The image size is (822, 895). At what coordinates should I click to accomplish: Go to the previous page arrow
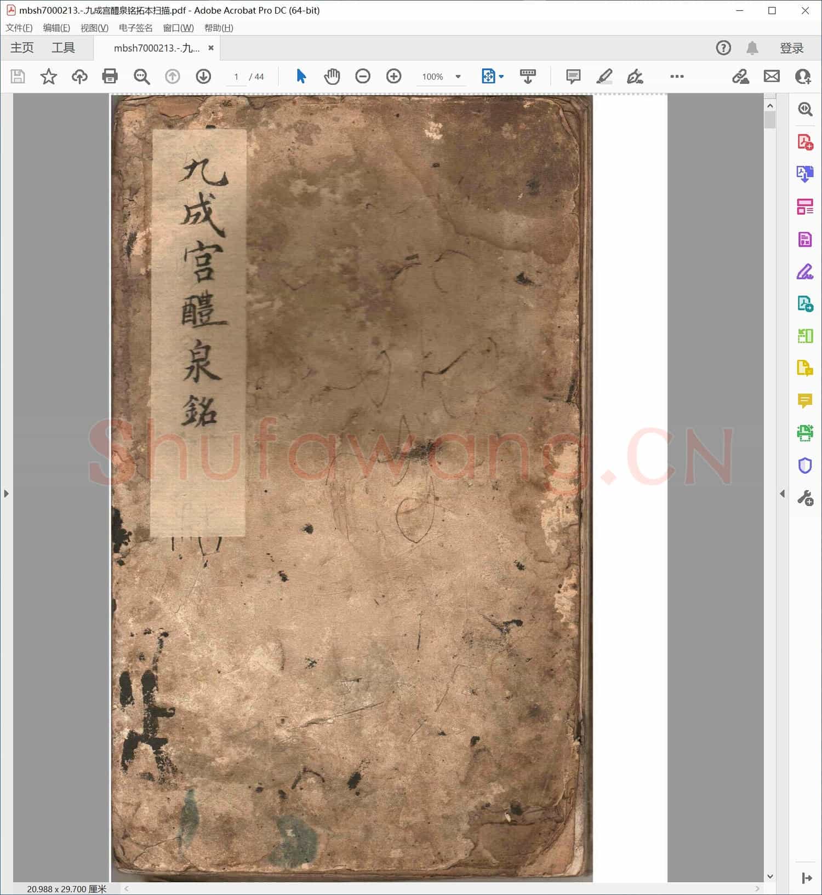click(173, 76)
